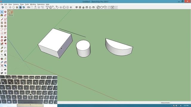This screenshot has width=191, height=107.
Task: Activate the Protractor tool
Action: (2, 51)
